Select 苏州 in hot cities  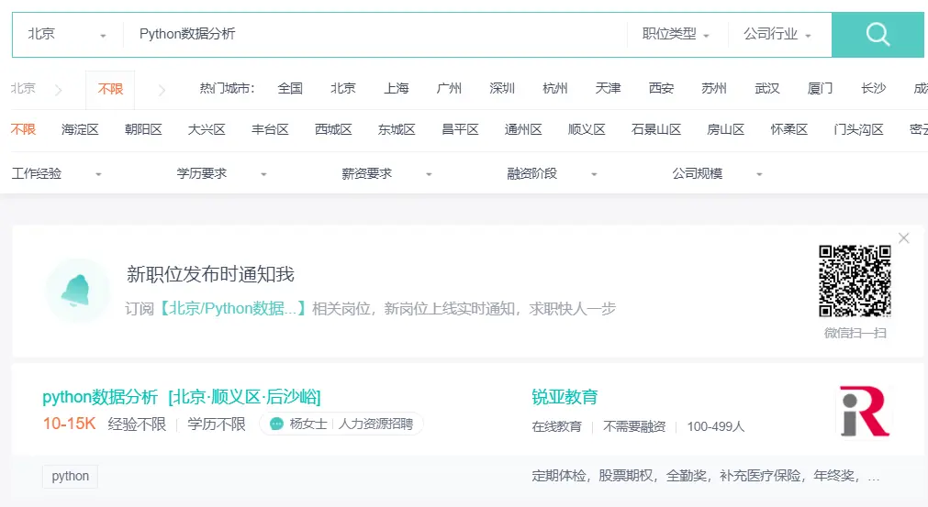point(714,89)
